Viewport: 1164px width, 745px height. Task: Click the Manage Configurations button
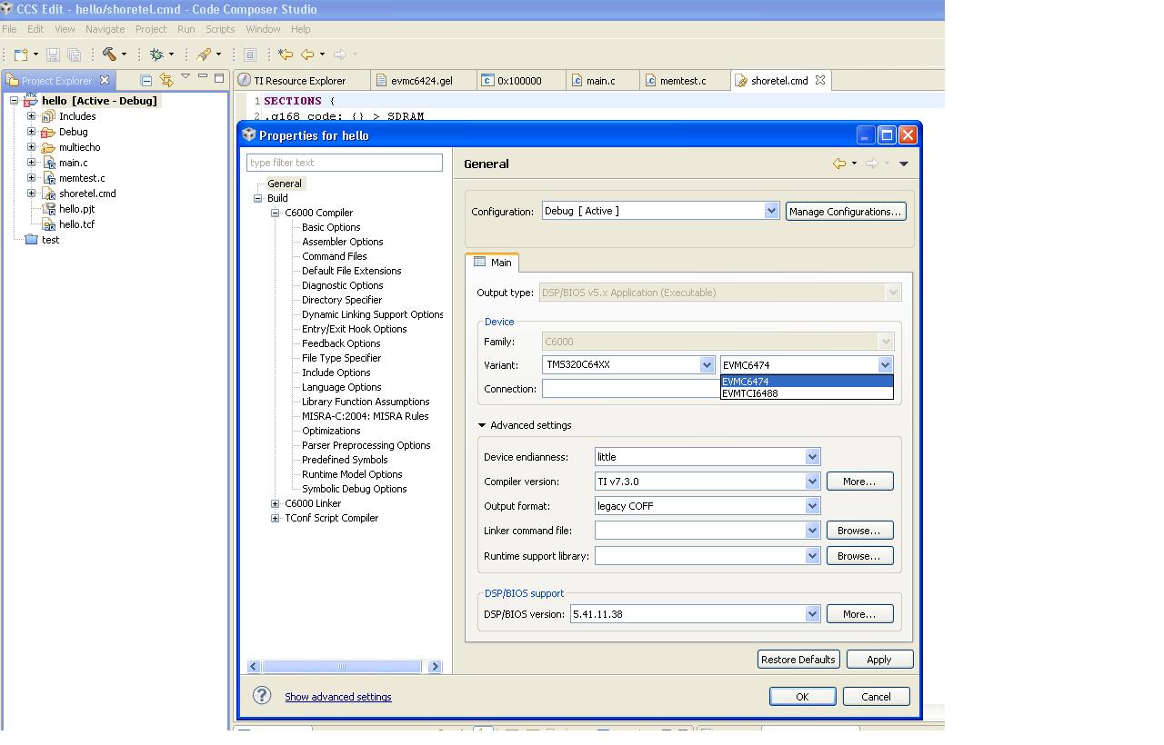coord(846,211)
